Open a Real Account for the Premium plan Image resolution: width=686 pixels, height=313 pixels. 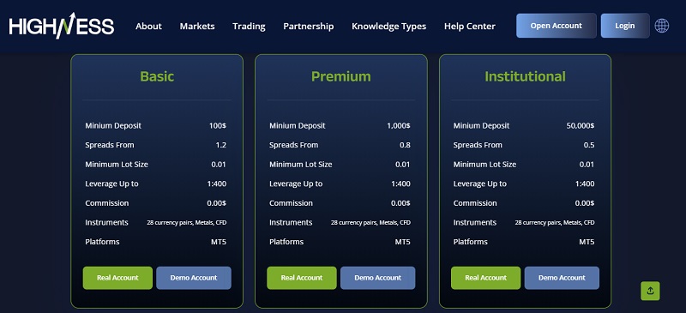click(x=302, y=278)
